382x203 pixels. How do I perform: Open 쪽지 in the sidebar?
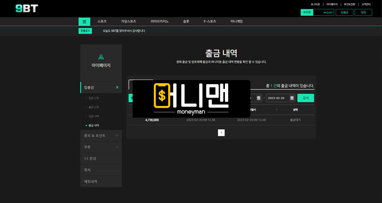click(x=101, y=170)
